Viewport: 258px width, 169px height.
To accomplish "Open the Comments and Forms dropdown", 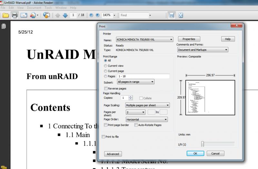I will click(203, 50).
